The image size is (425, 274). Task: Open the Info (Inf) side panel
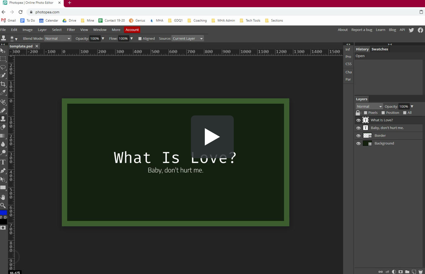[348, 49]
